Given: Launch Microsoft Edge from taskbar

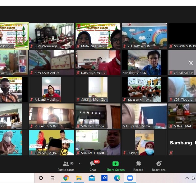Looking at the screenshot, I should coord(117,178).
